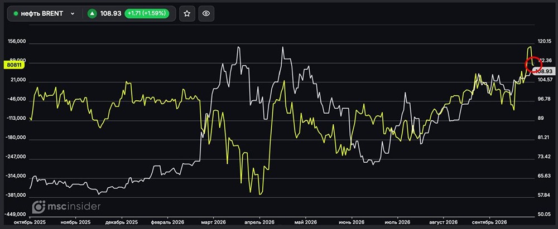Click the декабрь 2025 date label
The image size is (558, 229).
pyautogui.click(x=122, y=222)
